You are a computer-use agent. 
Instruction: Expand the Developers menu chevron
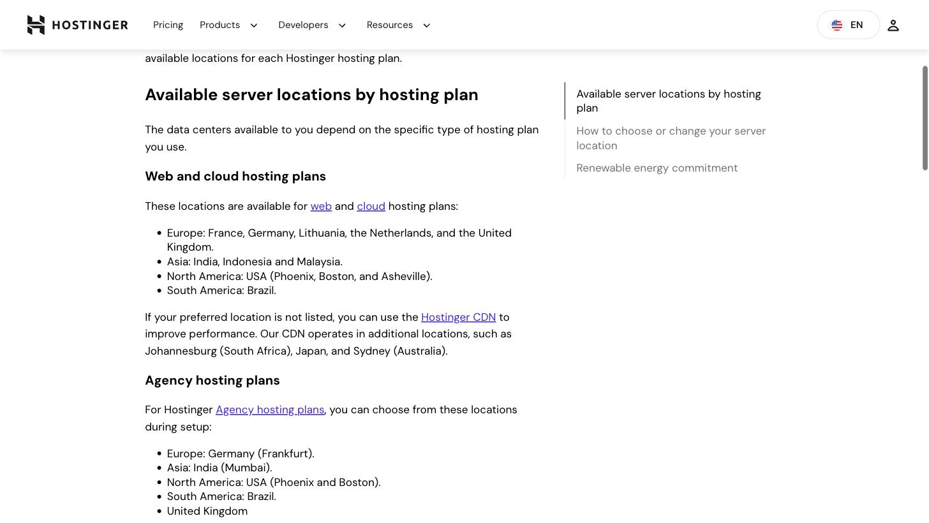[x=342, y=25]
